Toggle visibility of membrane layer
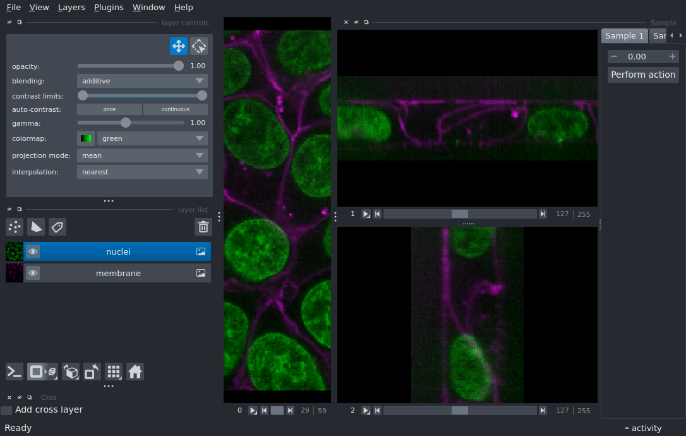The width and height of the screenshot is (686, 436). pos(33,273)
